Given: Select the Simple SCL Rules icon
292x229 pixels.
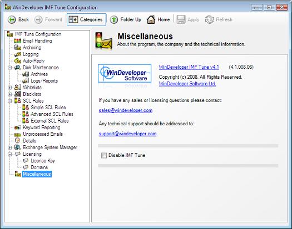Looking at the screenshot, I should pos(26,108).
